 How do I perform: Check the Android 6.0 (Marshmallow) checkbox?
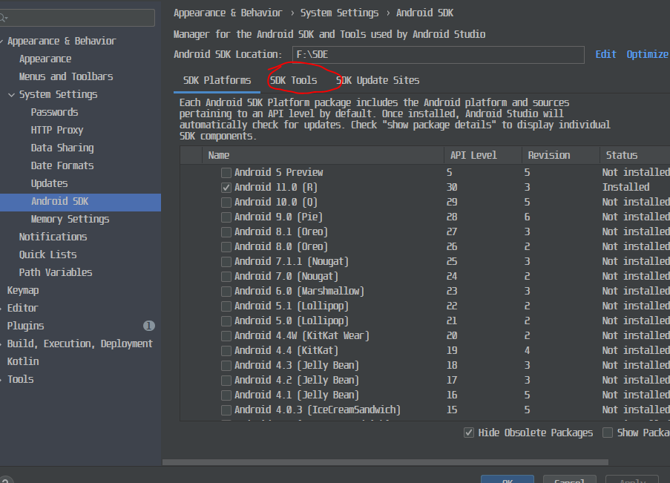[226, 292]
